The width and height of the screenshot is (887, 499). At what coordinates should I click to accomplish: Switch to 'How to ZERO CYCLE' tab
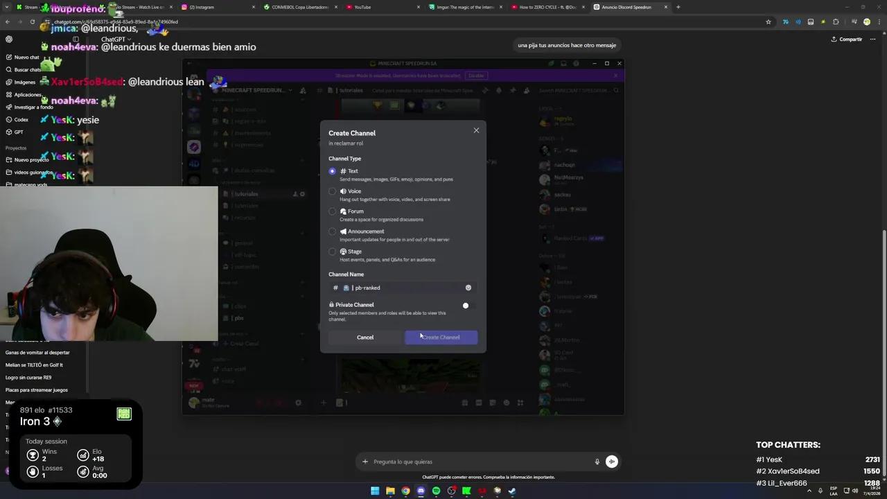coord(548,7)
